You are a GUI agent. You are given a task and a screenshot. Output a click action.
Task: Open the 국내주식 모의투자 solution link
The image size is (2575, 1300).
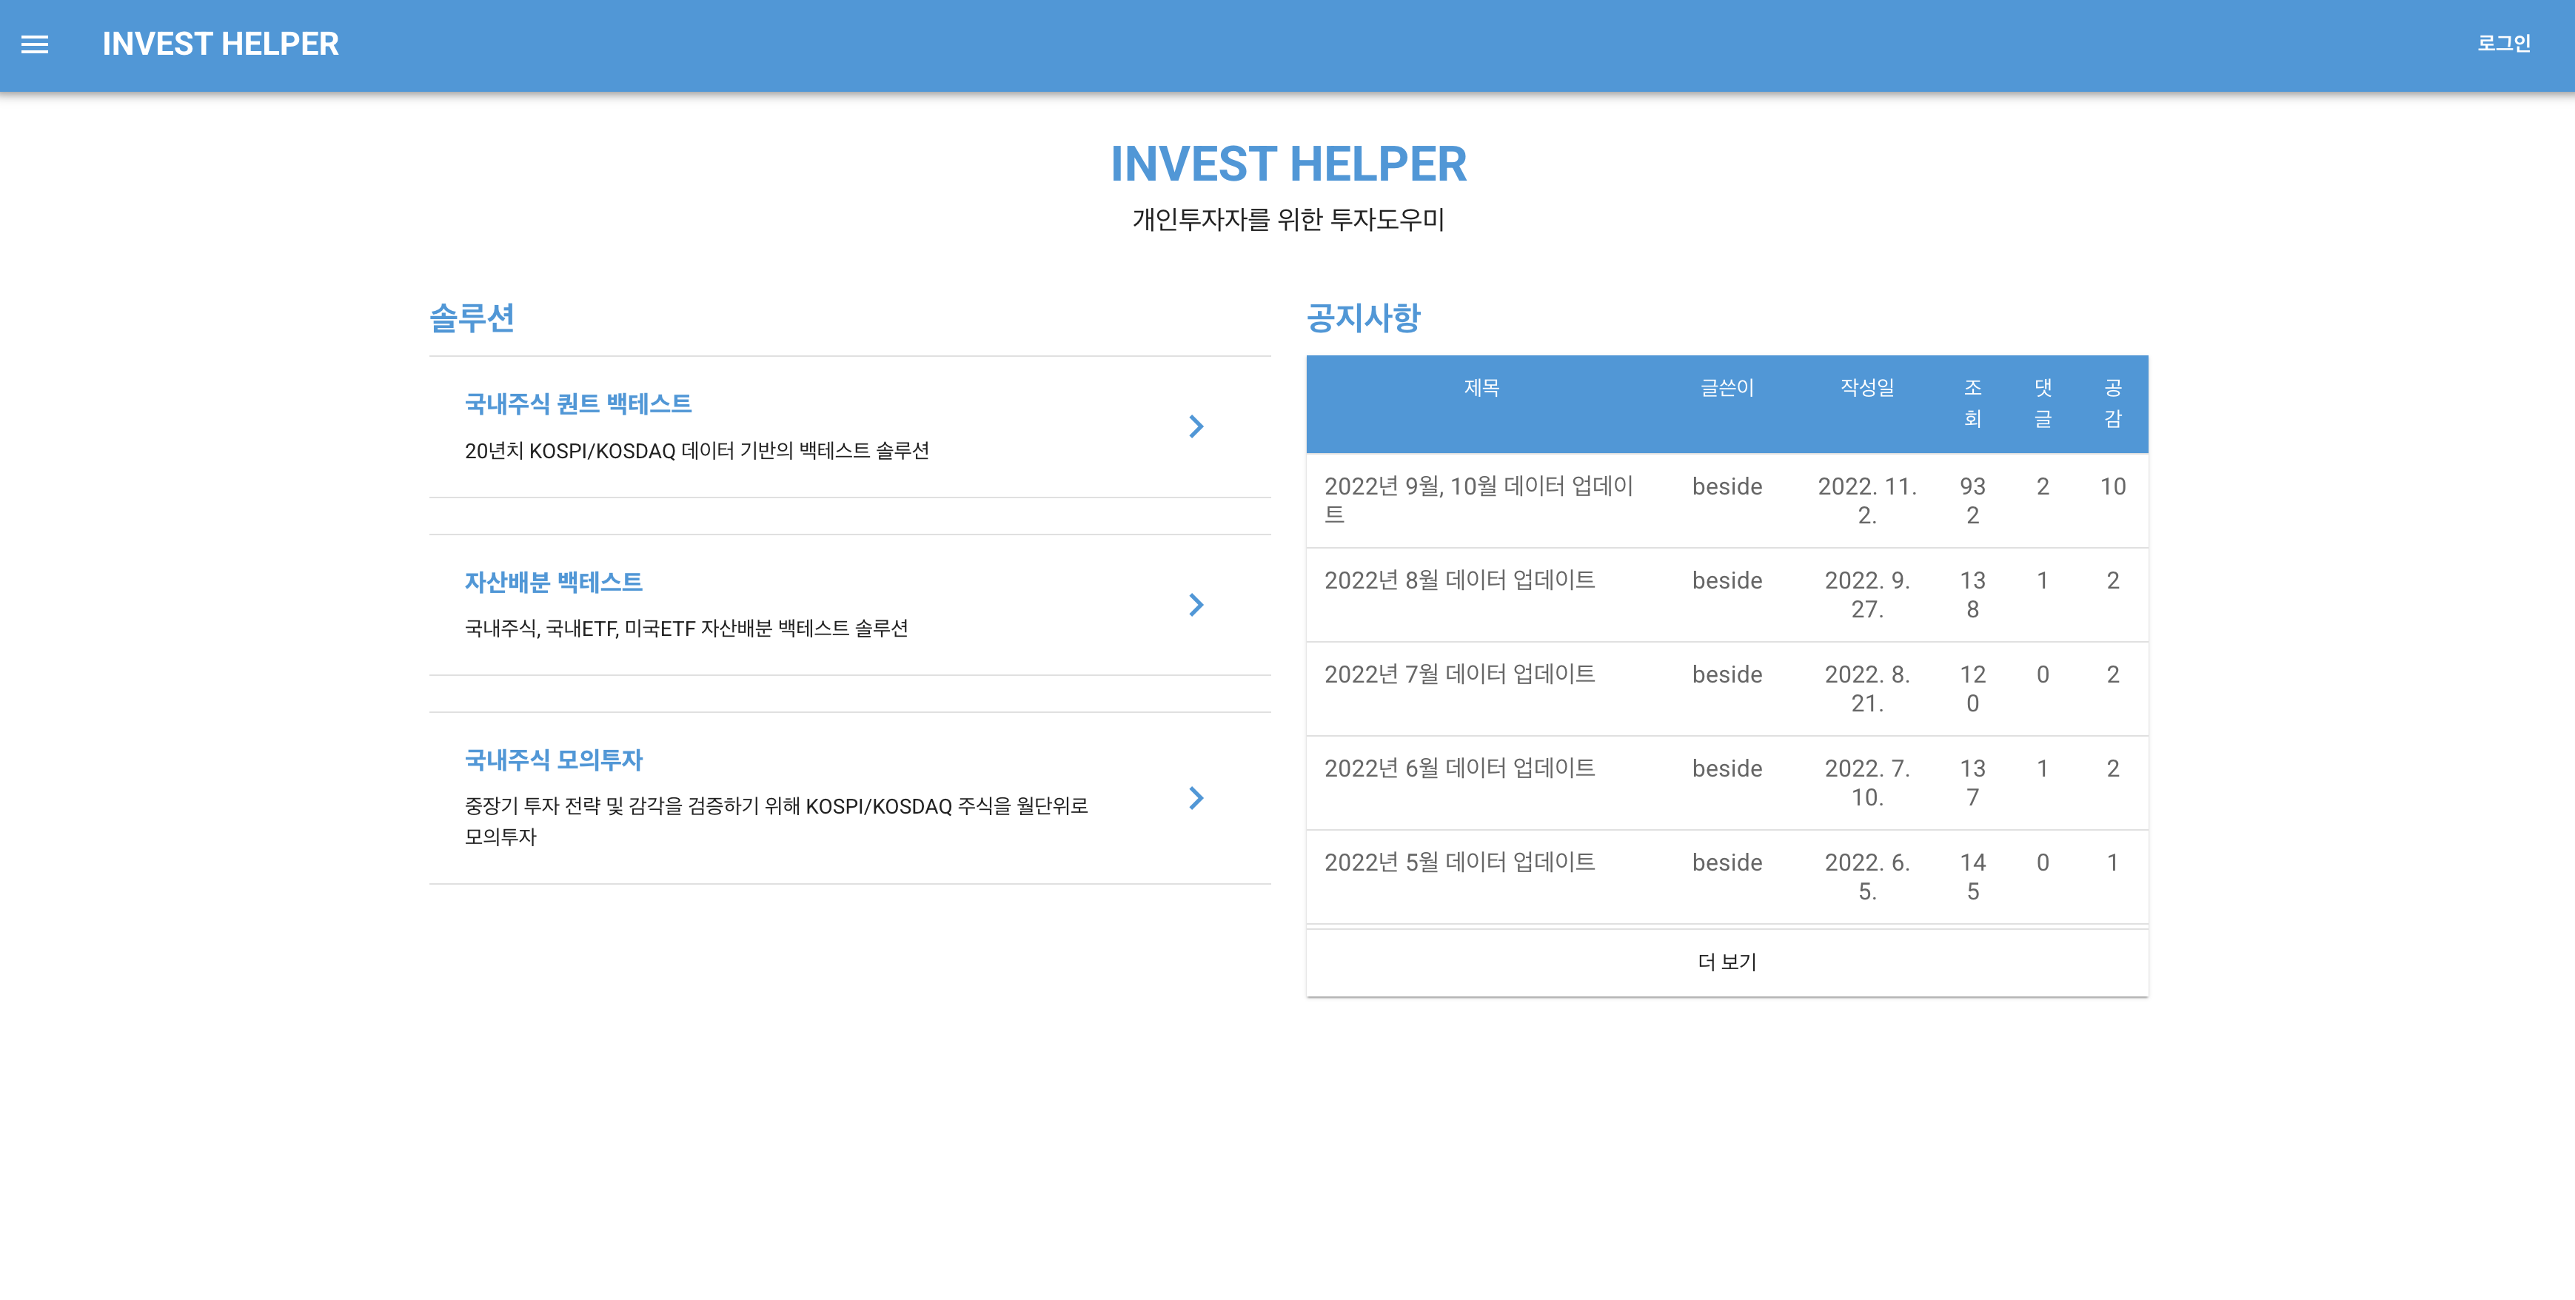553,760
